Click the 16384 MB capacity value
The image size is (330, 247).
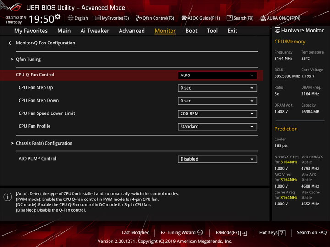[310, 112]
